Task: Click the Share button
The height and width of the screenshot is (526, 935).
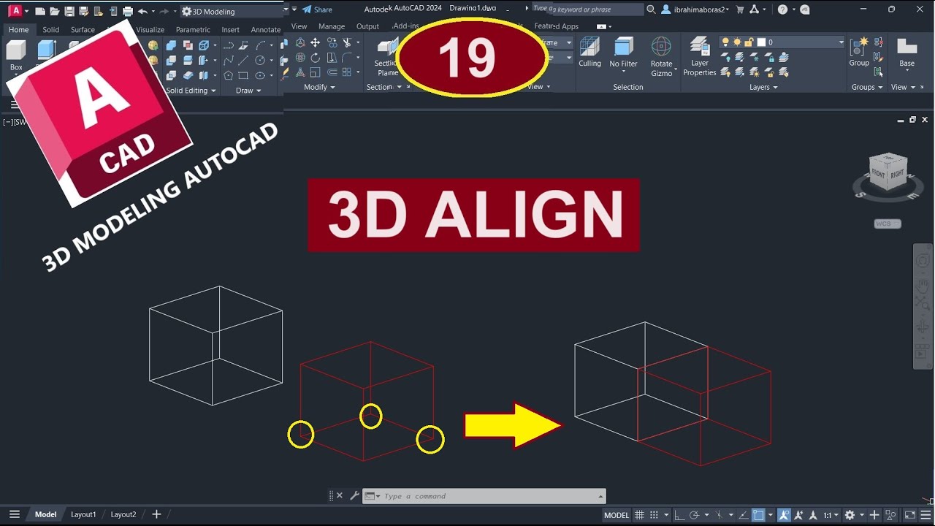Action: pyautogui.click(x=317, y=9)
